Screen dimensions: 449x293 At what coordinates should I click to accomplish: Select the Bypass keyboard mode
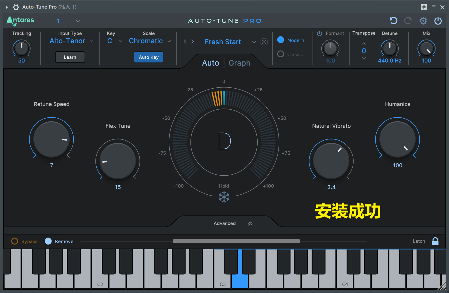coord(24,241)
